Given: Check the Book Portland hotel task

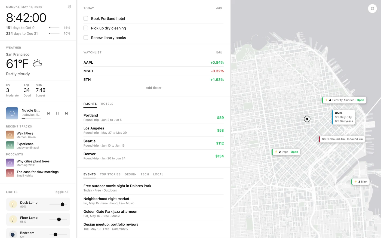Looking at the screenshot, I should click(x=86, y=18).
